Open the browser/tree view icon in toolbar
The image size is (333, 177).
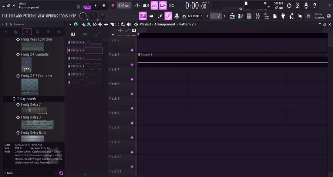pyautogui.click(x=266, y=16)
